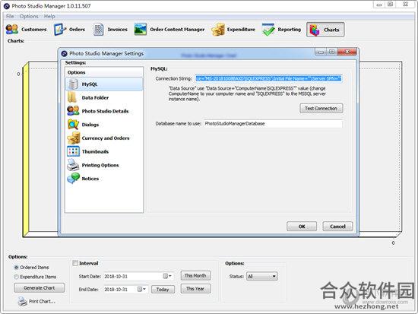Enable the Interval checkbox

click(75, 263)
